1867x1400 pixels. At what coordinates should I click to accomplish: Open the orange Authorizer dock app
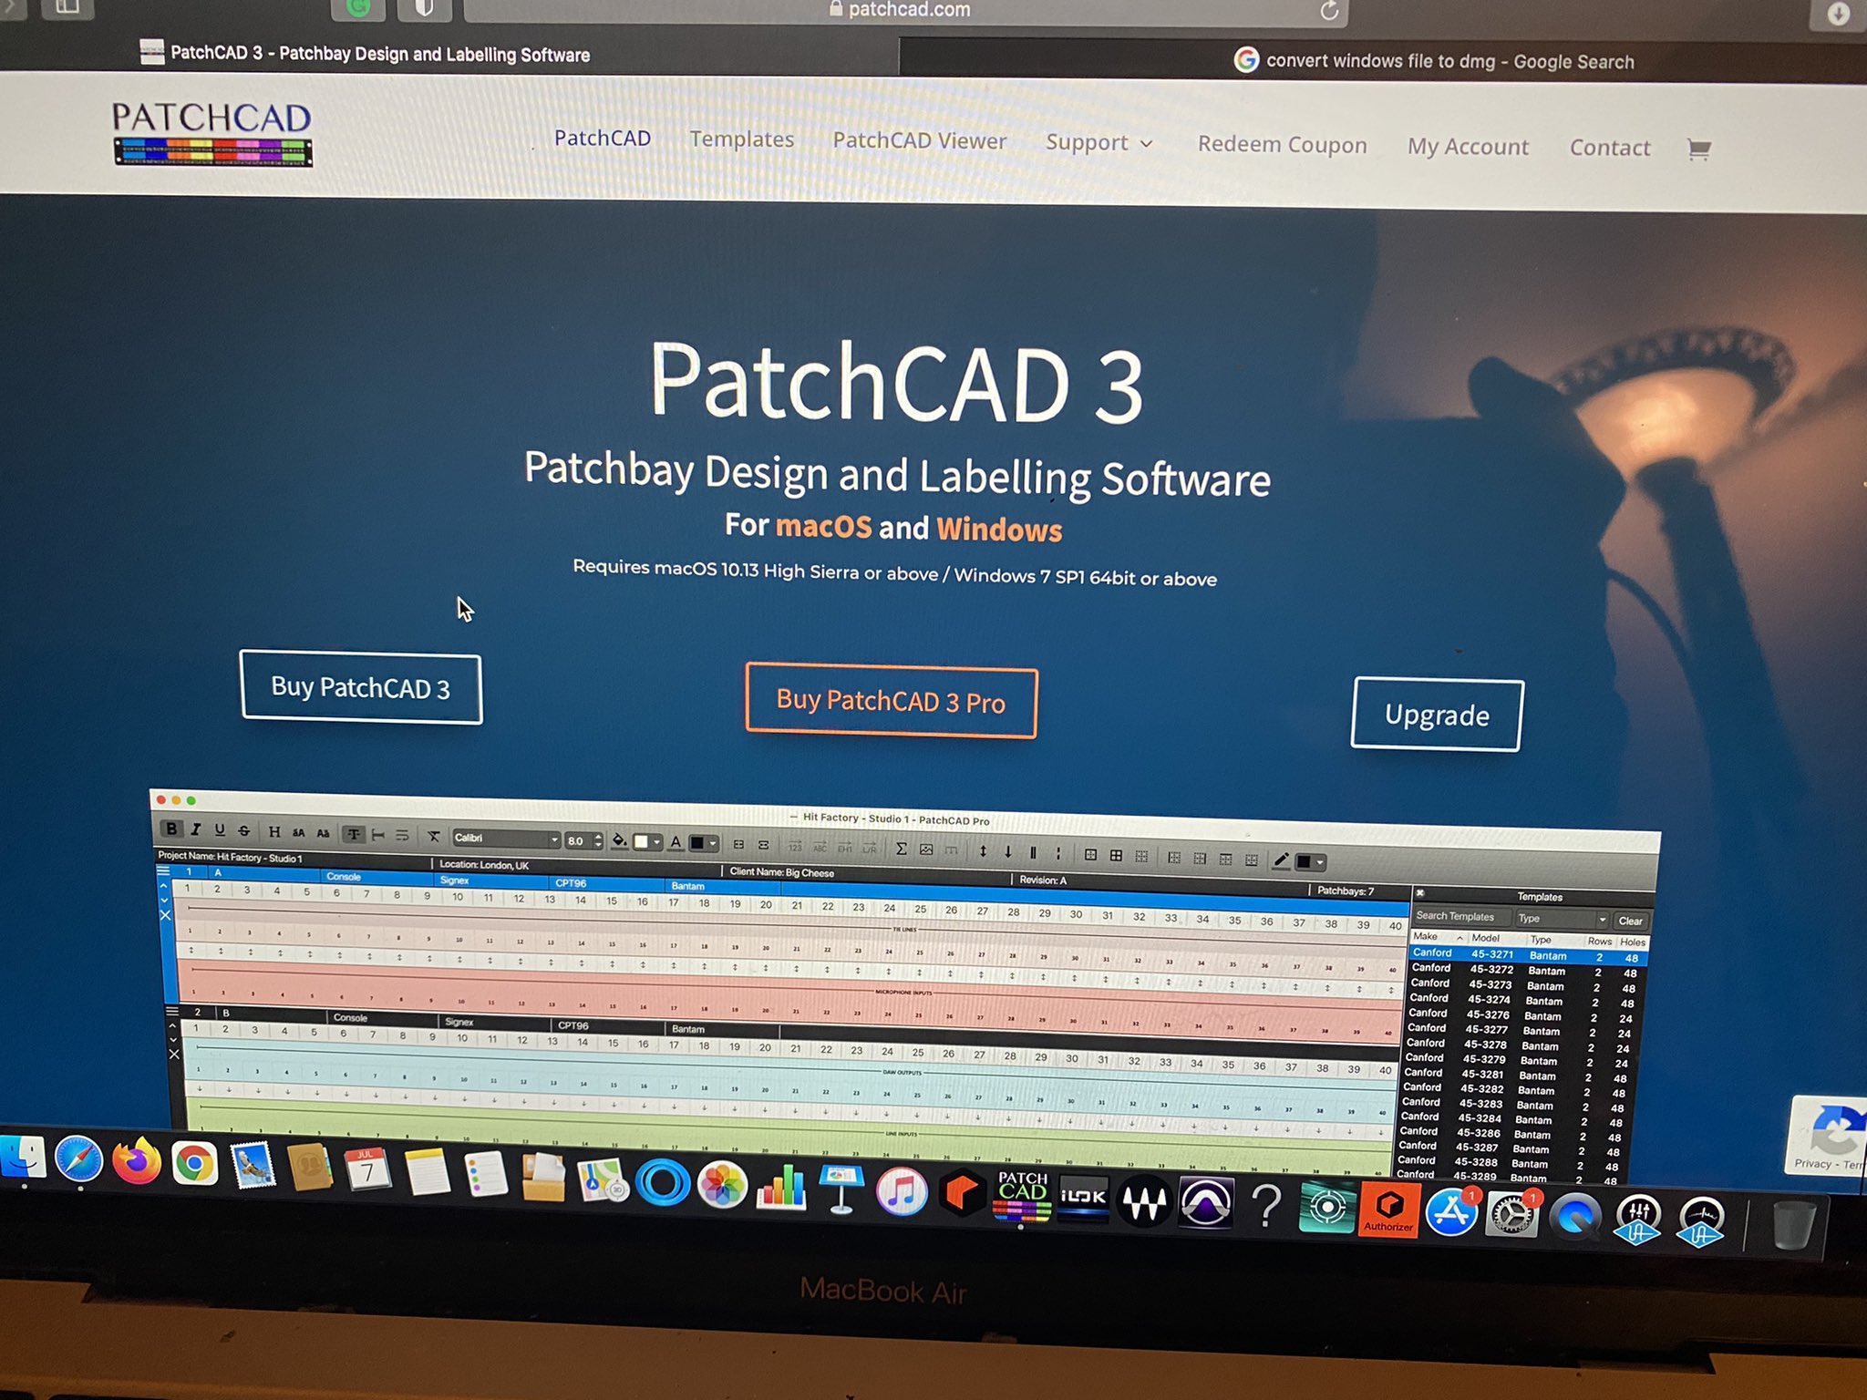pyautogui.click(x=1388, y=1209)
